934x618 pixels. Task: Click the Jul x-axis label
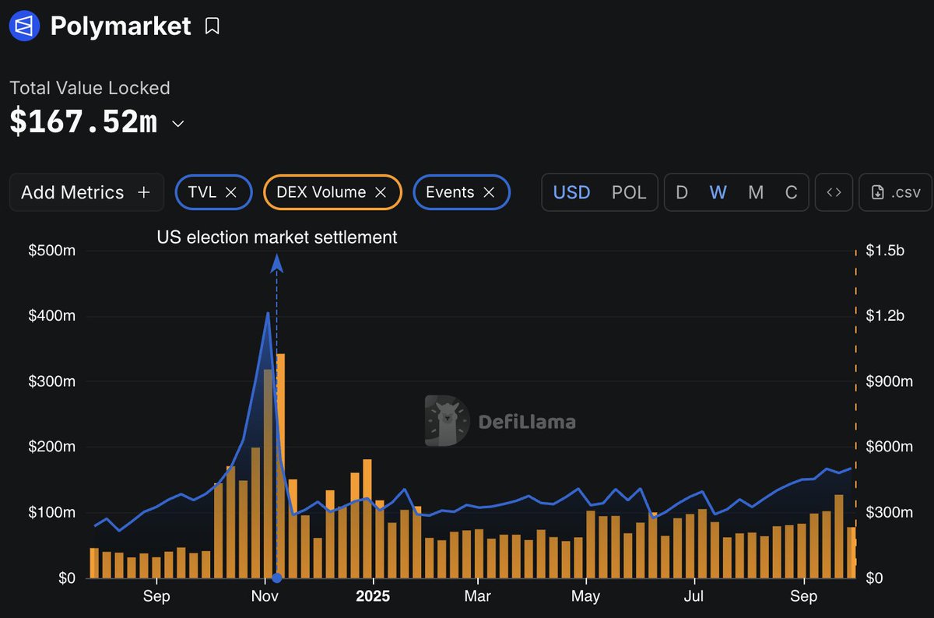[x=693, y=597]
